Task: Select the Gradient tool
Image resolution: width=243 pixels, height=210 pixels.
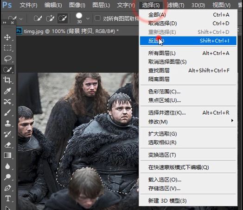Action: pos(7,155)
